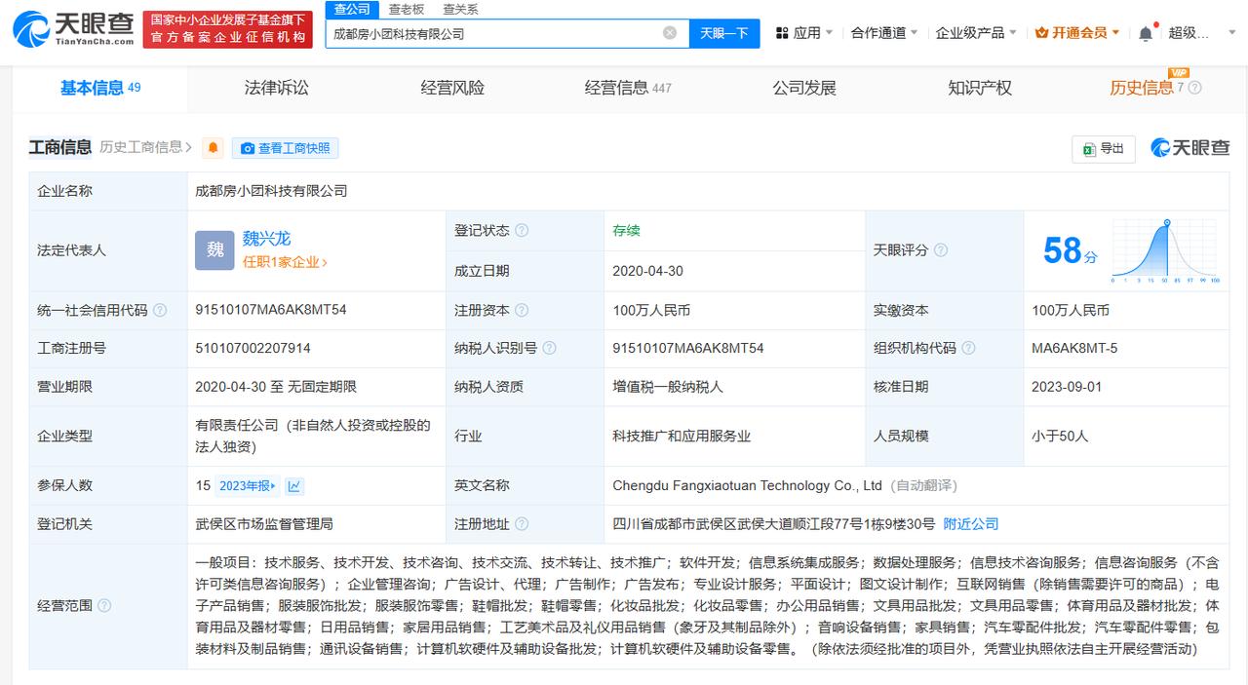Expand the 开通会员 dropdown
Viewport: 1248px width, 685px height.
tap(1115, 33)
